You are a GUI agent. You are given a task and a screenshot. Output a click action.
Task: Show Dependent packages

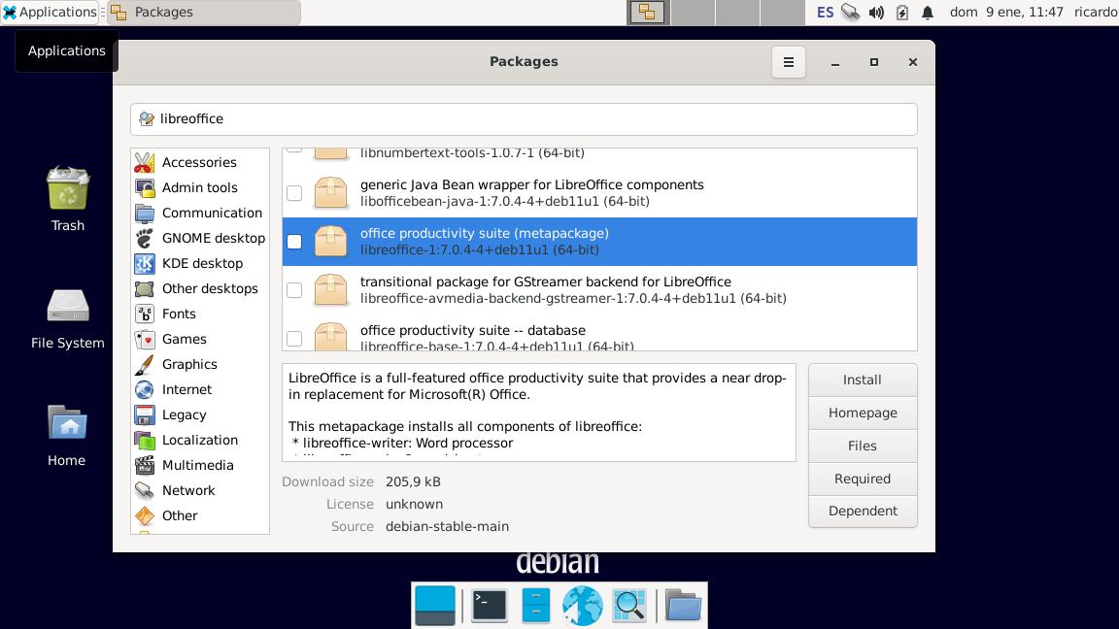pyautogui.click(x=863, y=512)
